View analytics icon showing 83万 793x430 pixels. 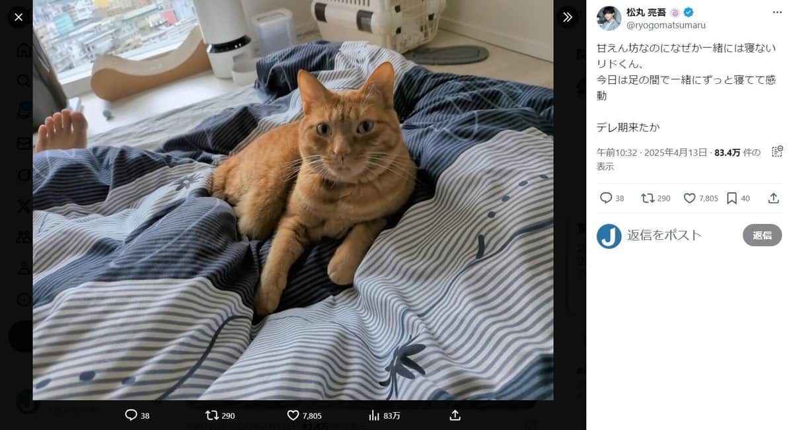pos(374,415)
